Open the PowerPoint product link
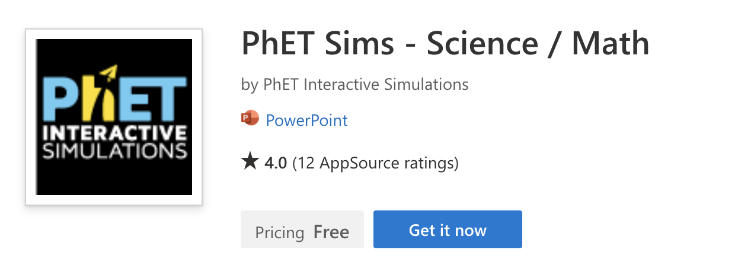 [306, 121]
